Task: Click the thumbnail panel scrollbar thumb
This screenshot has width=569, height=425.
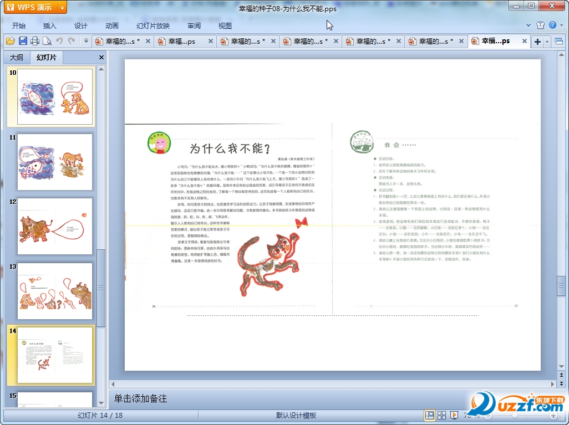Action: pyautogui.click(x=101, y=288)
